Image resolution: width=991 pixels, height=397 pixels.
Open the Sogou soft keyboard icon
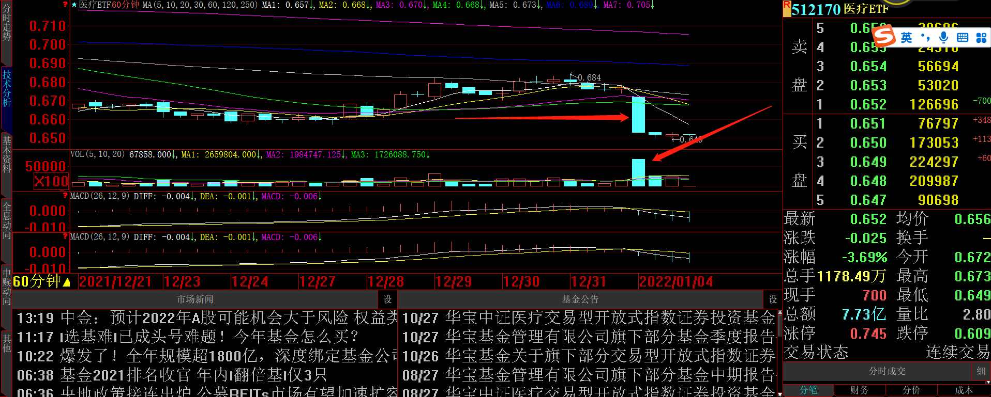click(x=963, y=38)
